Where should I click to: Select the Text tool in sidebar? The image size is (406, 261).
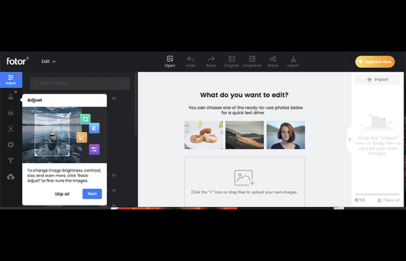pos(10,161)
